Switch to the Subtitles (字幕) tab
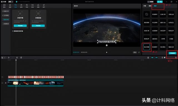This screenshot has height=106, width=178. coord(145,6)
